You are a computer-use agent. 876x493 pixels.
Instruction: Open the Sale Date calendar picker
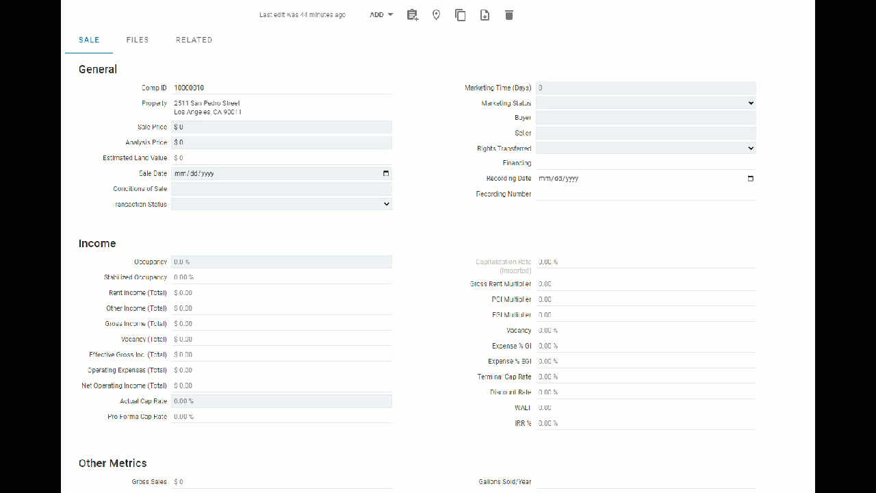[385, 173]
